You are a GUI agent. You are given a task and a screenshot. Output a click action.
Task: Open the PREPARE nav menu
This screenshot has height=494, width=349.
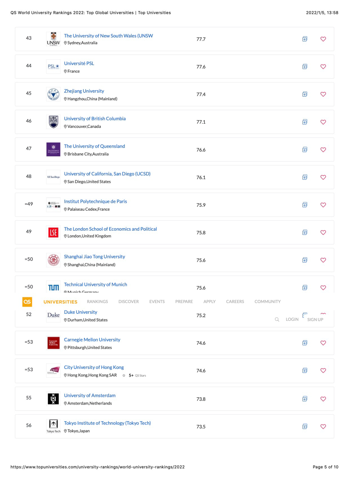pyautogui.click(x=184, y=301)
